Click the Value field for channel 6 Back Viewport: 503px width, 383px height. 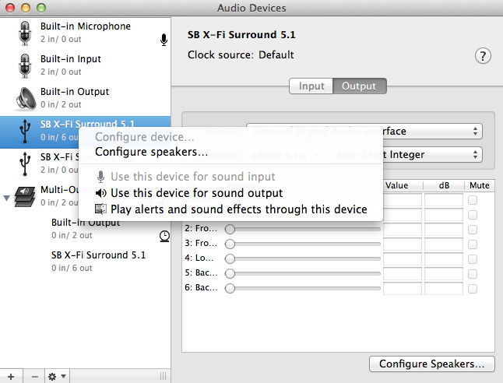click(403, 288)
